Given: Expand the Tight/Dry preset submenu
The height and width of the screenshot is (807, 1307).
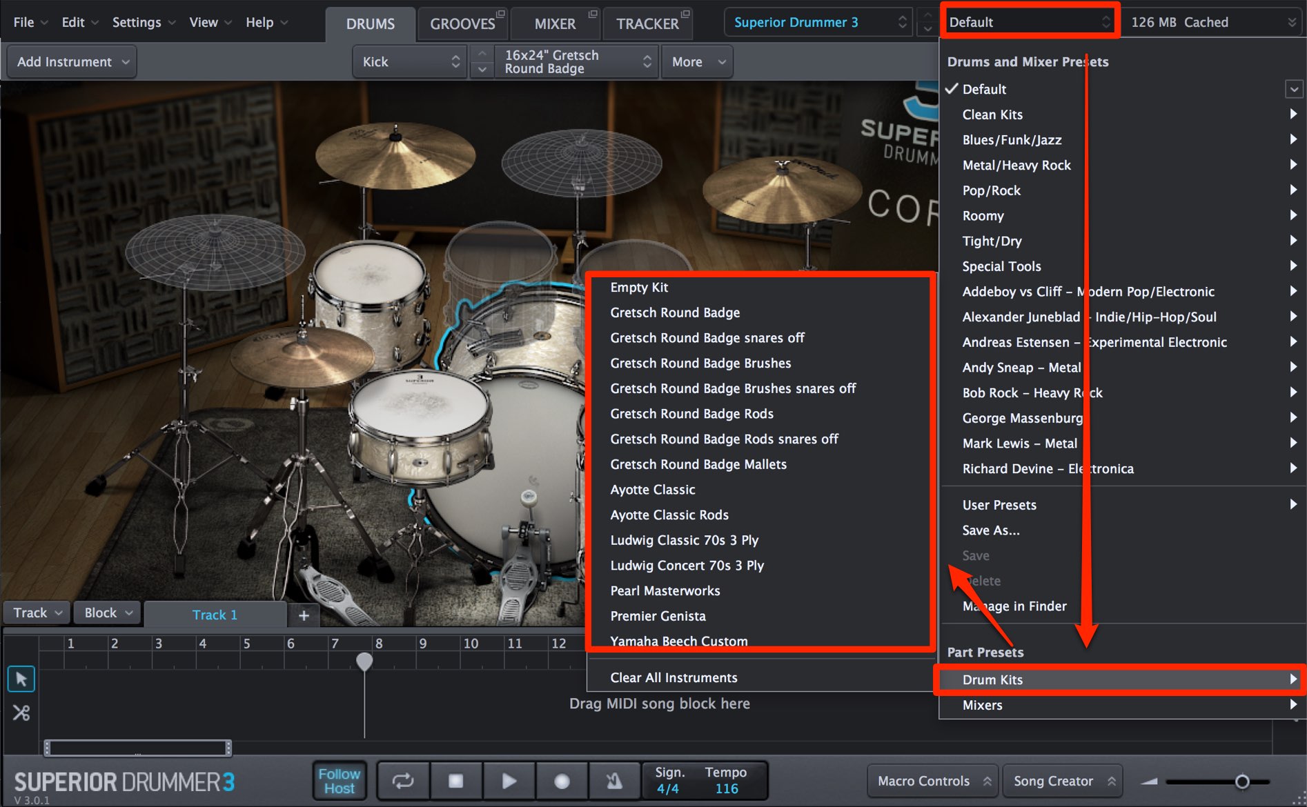Looking at the screenshot, I should click(1122, 241).
